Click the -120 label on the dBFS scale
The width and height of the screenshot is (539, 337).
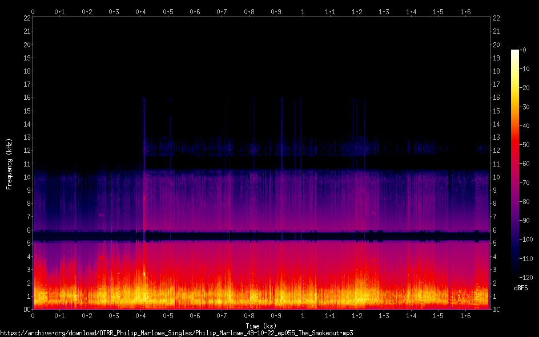click(x=527, y=277)
